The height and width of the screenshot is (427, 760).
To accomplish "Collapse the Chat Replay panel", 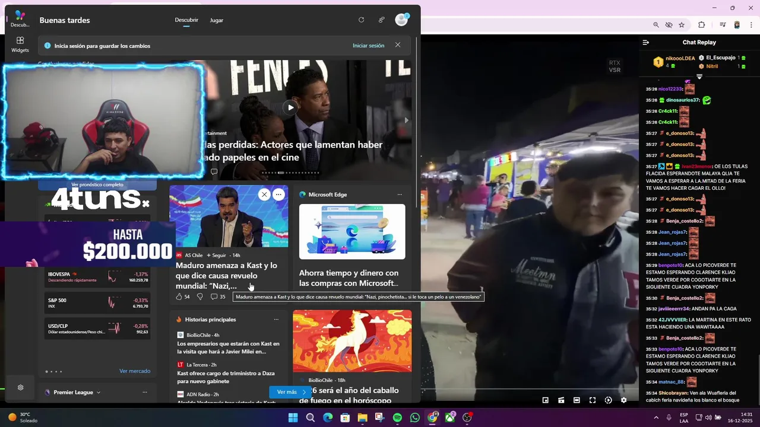I will [646, 42].
